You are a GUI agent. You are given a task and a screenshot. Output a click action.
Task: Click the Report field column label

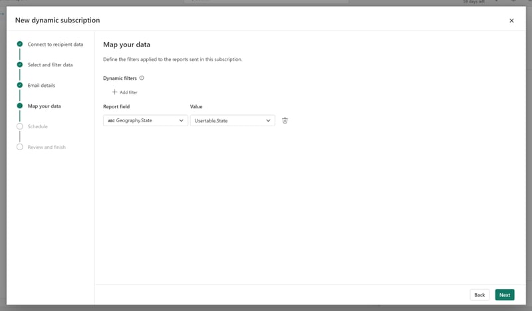pos(116,106)
